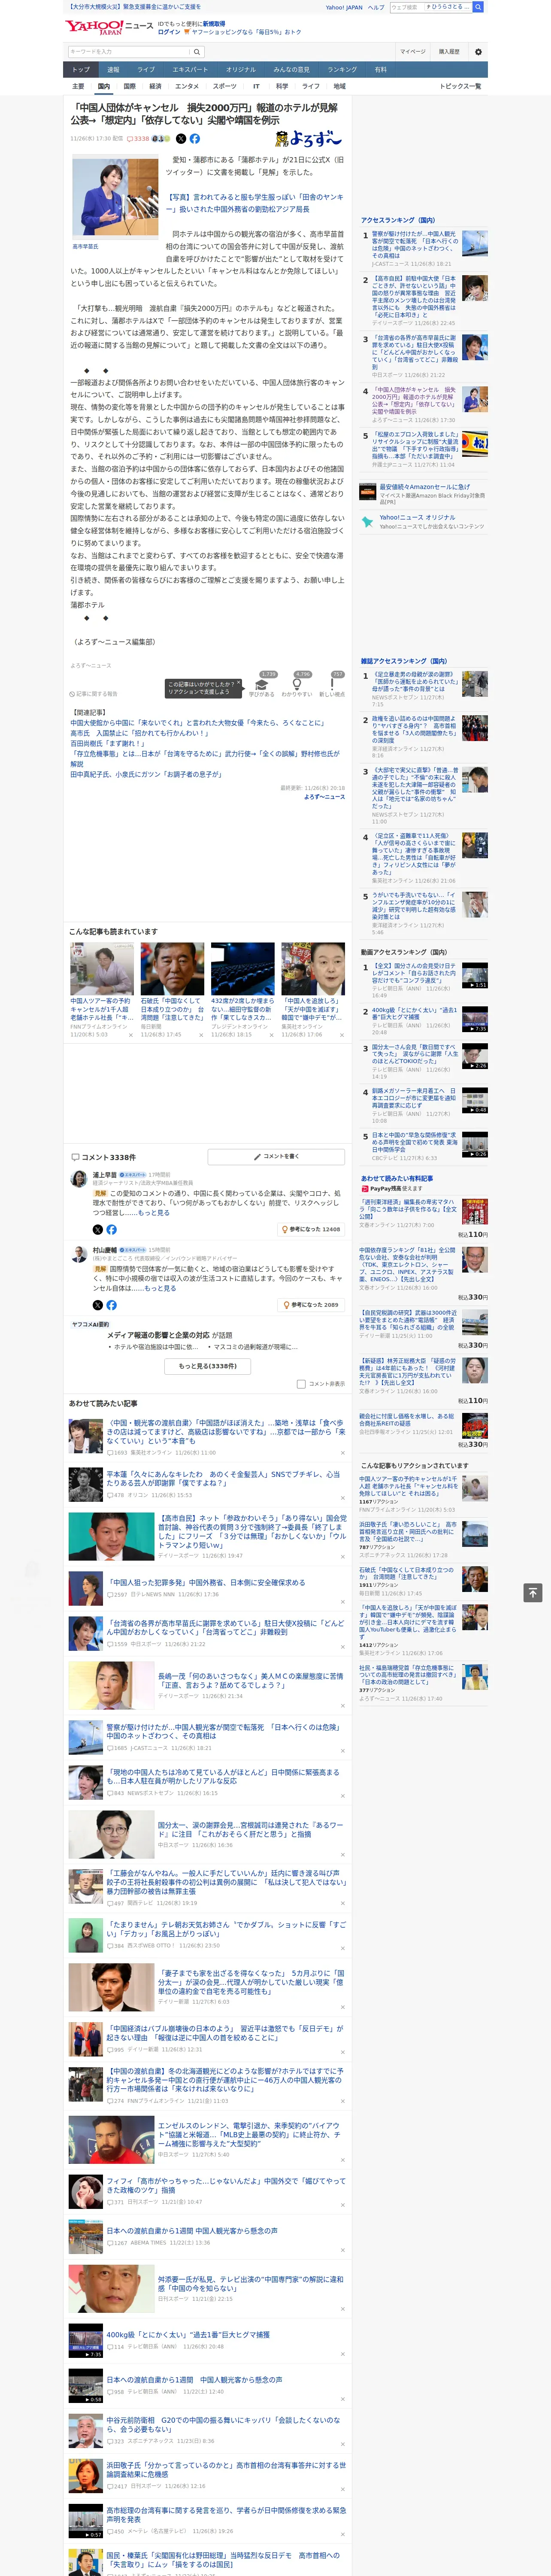Open the 中国人ツアー客の予約 recommended article thumbnail
This screenshot has height=2576, width=551.
[102, 968]
